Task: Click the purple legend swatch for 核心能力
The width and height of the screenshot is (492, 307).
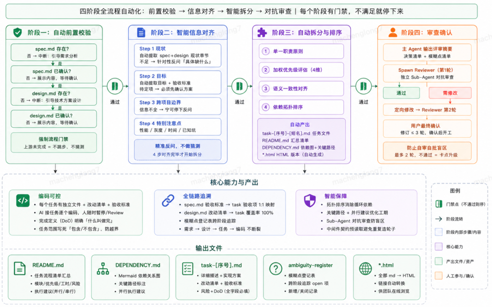Action: 439,246
